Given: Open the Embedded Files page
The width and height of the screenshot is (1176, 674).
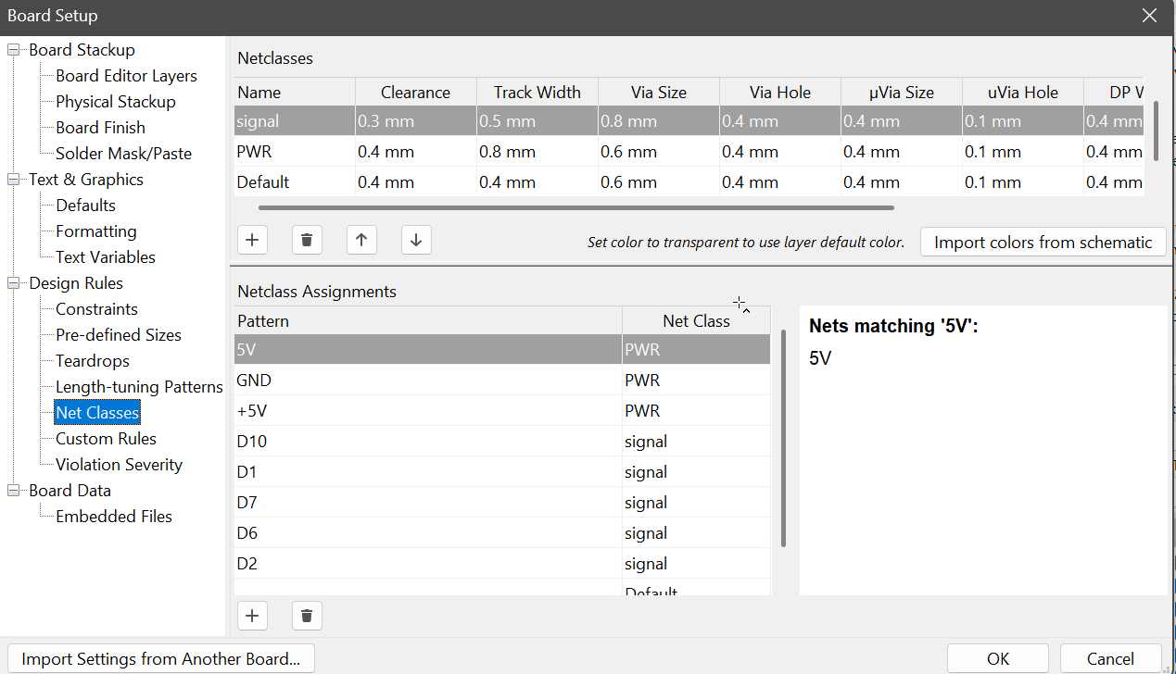Looking at the screenshot, I should pyautogui.click(x=113, y=517).
